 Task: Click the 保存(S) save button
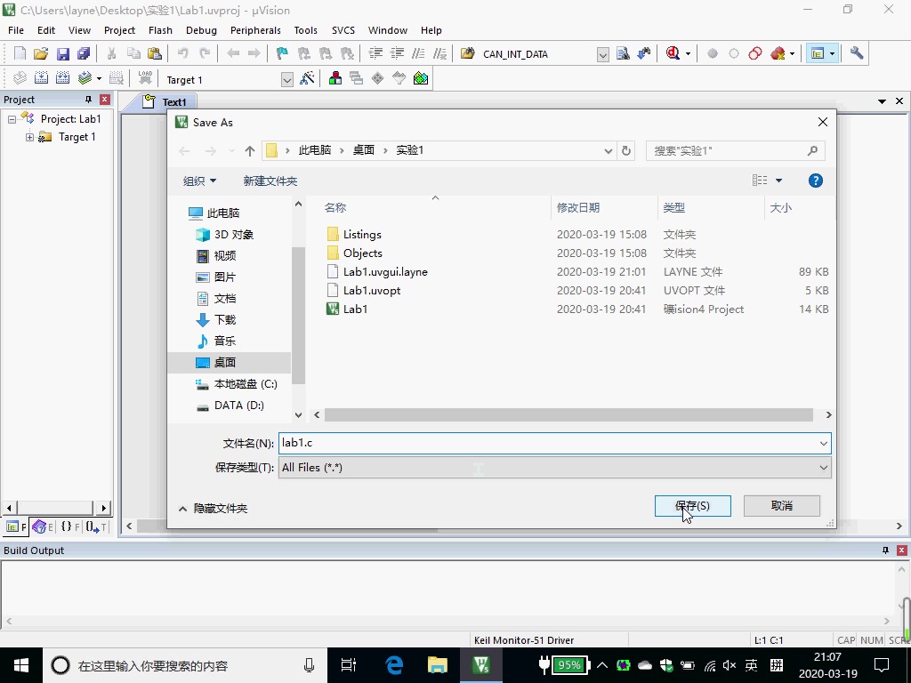click(x=692, y=505)
